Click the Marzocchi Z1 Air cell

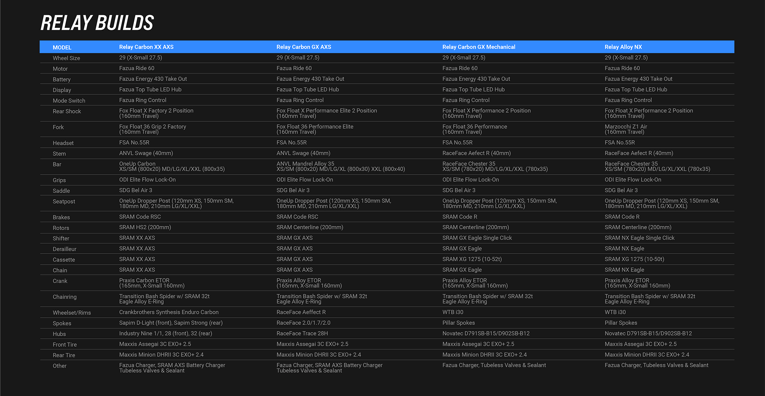pos(626,129)
